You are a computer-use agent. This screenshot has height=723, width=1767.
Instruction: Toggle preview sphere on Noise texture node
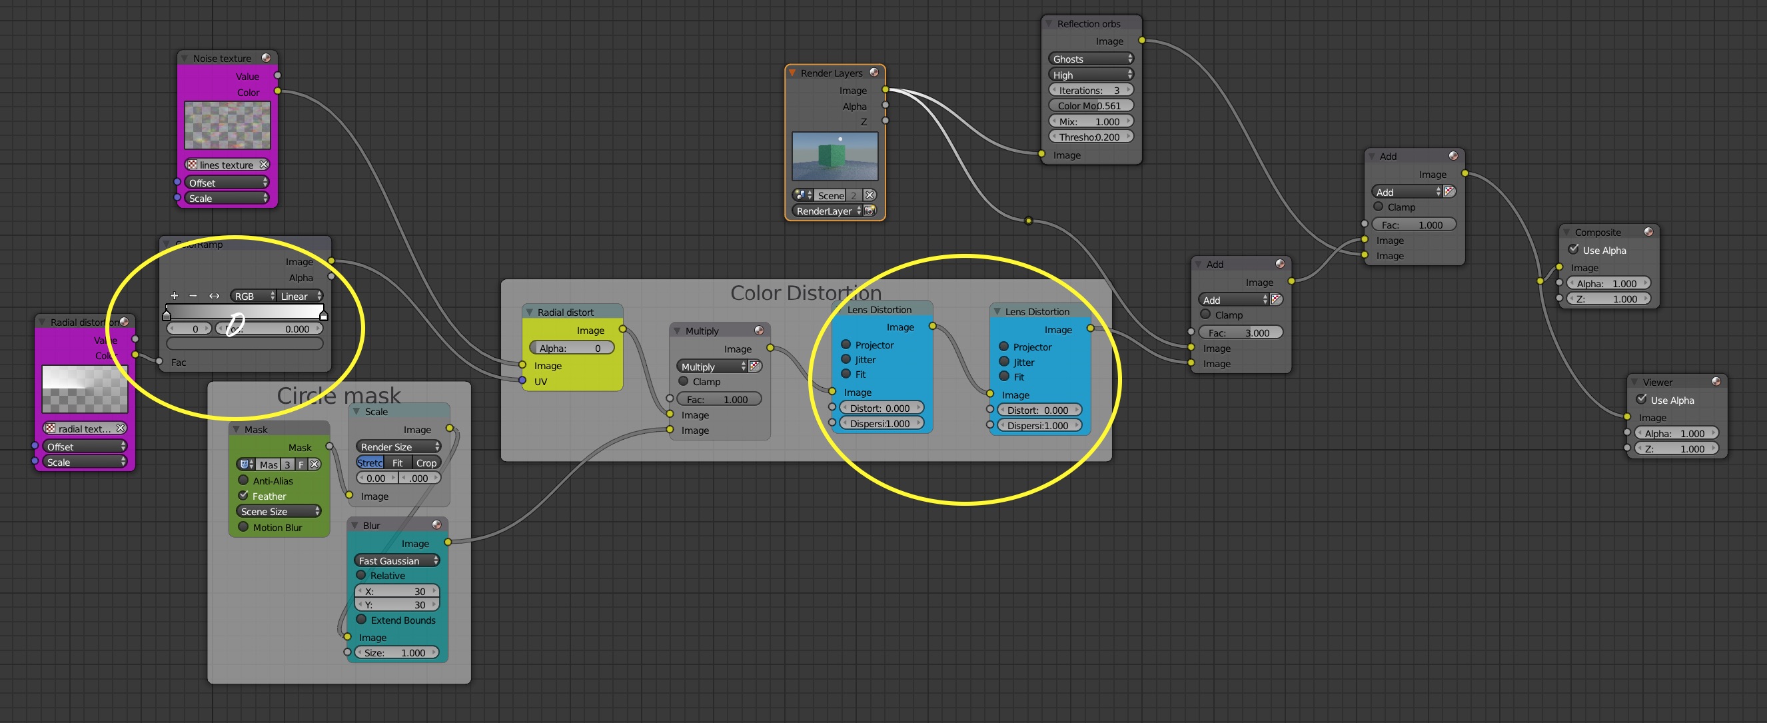pyautogui.click(x=266, y=59)
